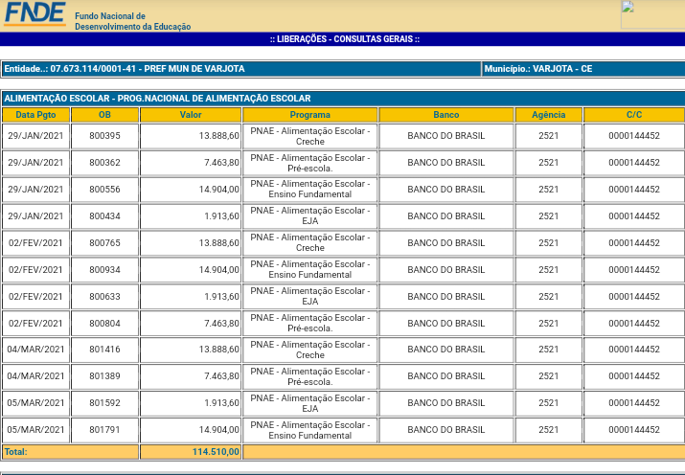The height and width of the screenshot is (475, 685).
Task: Click the value 1.913,60 in OB 800434 row
Action: point(221,216)
